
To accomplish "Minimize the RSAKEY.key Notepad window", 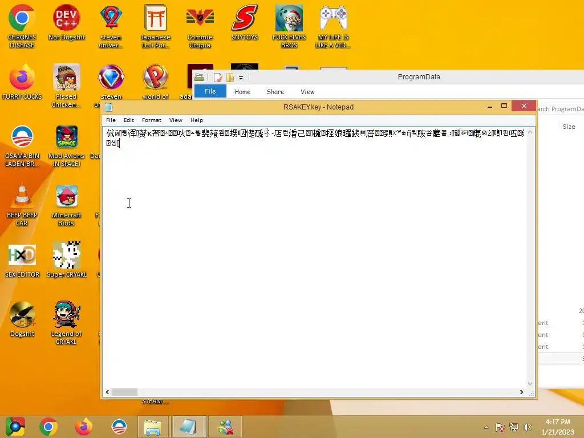I will click(x=490, y=107).
